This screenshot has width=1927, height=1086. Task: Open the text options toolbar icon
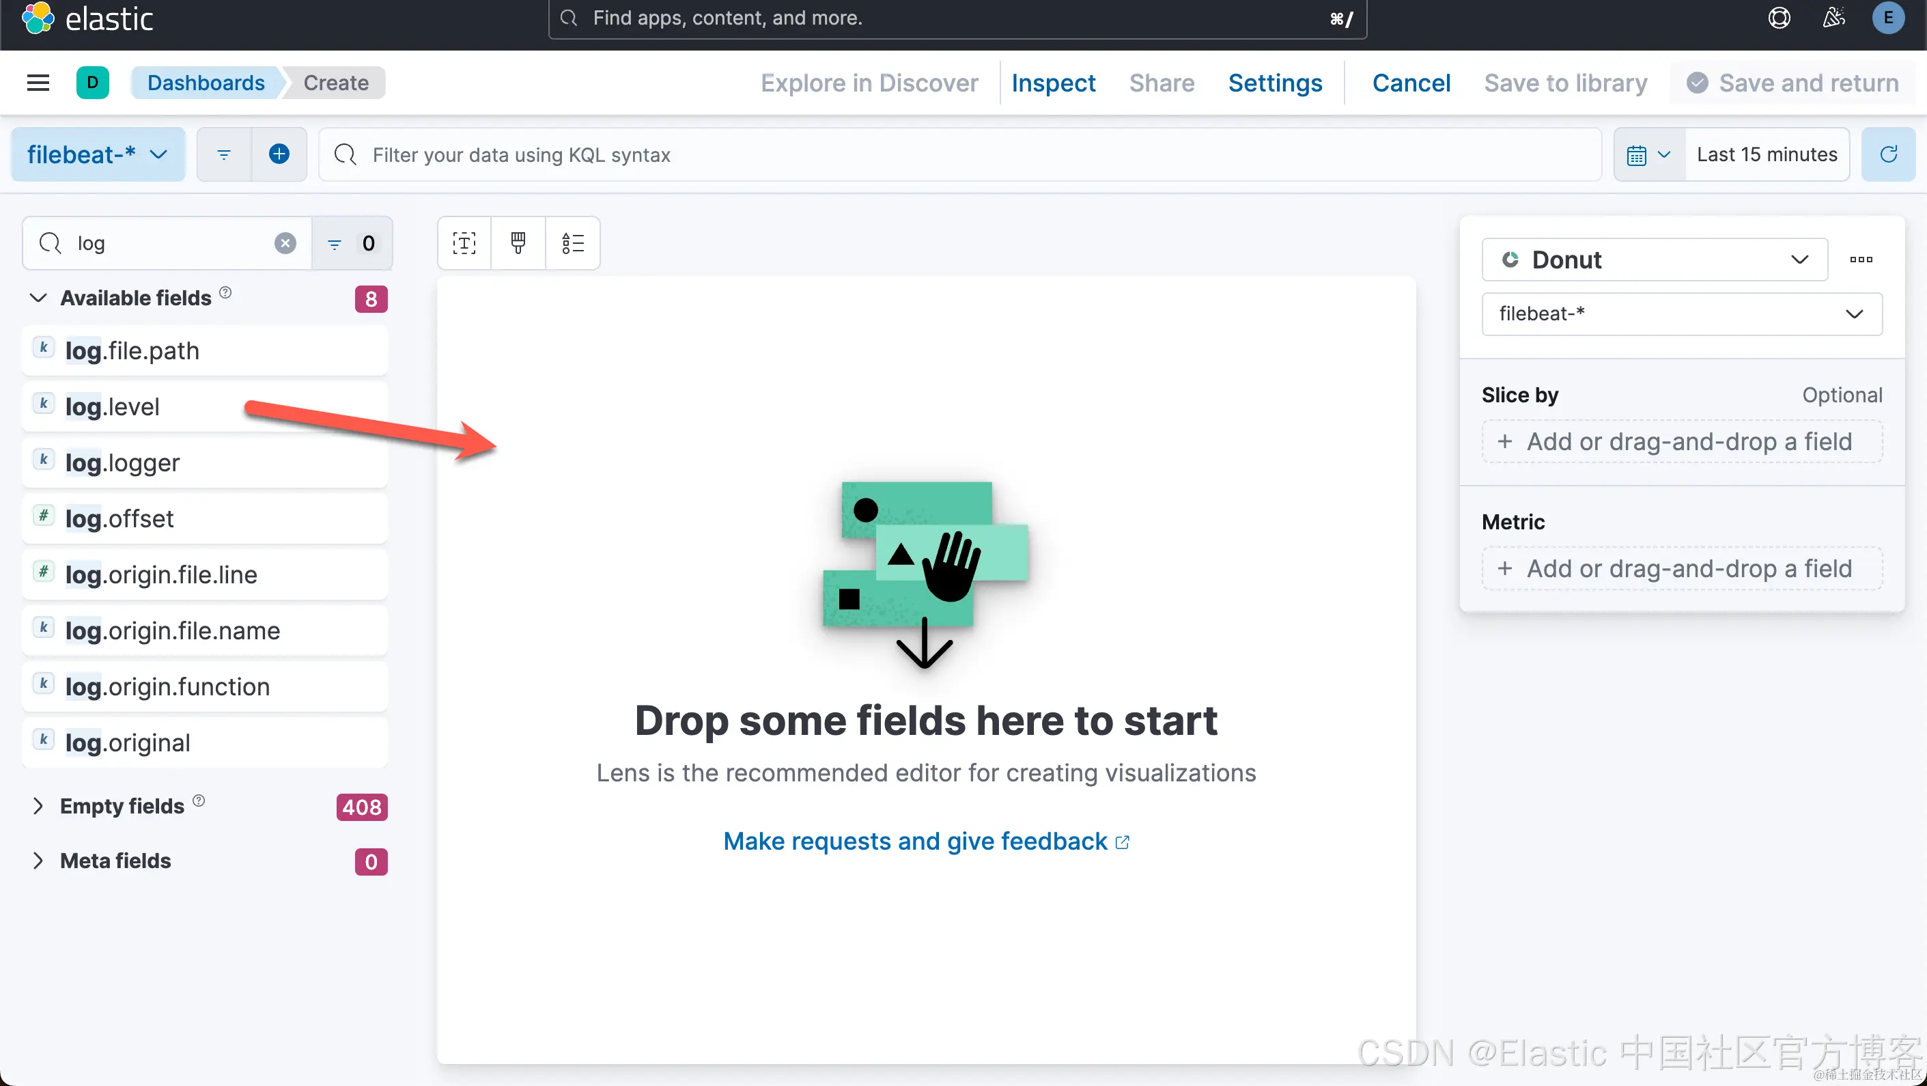pos(464,243)
